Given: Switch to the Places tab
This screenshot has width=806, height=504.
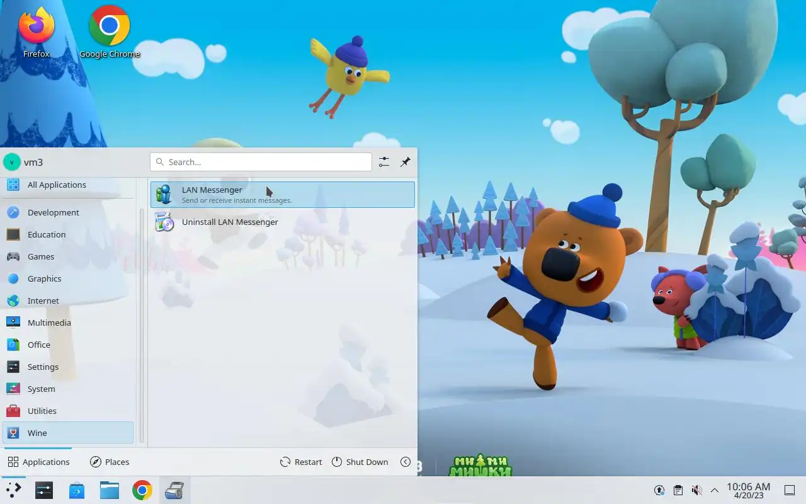Looking at the screenshot, I should (110, 462).
